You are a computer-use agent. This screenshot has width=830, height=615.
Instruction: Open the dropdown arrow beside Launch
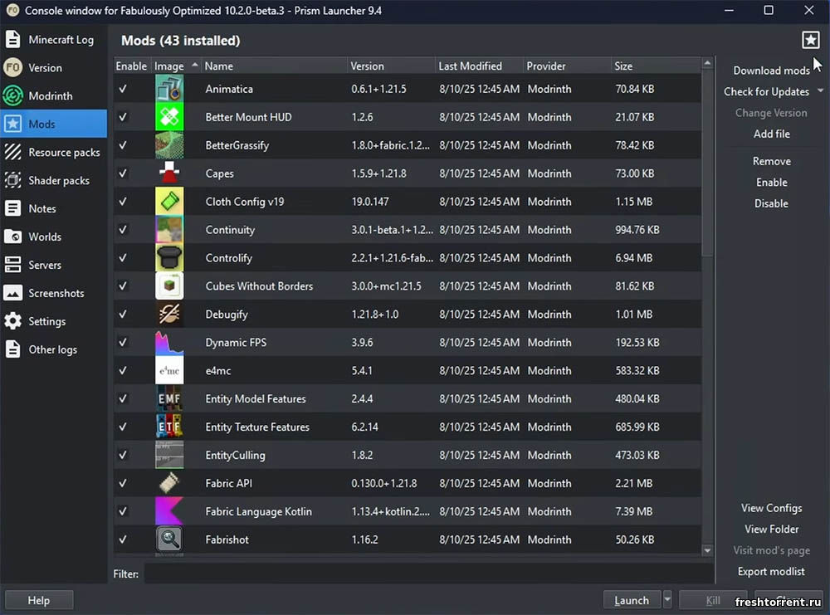pos(667,600)
